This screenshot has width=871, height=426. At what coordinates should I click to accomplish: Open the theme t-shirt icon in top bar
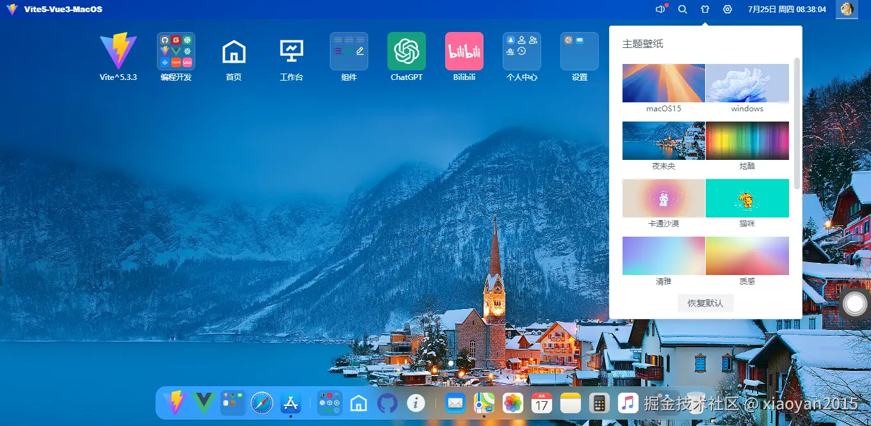pos(704,9)
